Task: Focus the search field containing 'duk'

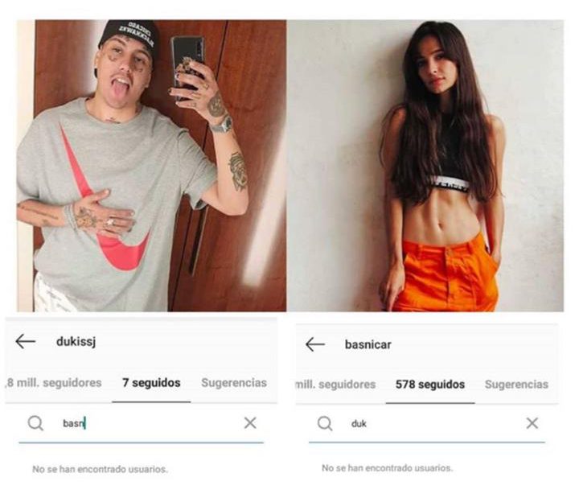Action: tap(427, 423)
